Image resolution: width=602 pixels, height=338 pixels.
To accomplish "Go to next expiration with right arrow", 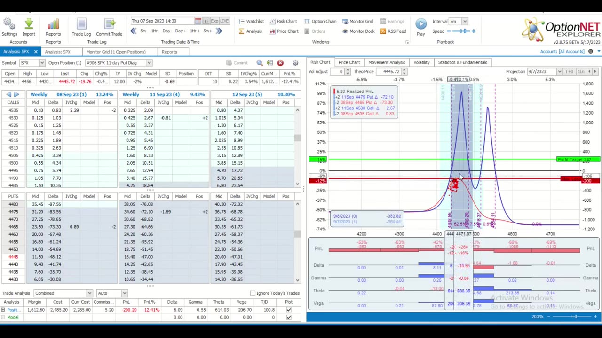I will (16, 94).
